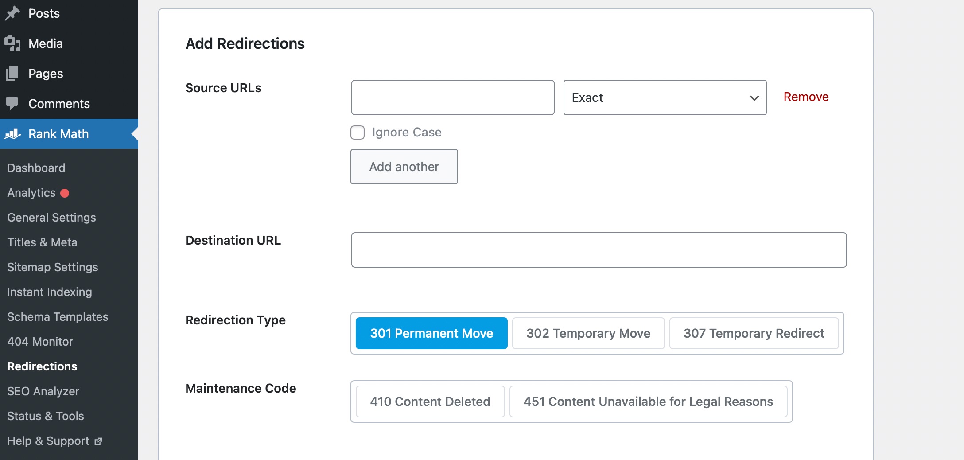Click the red Analytics notification dot

pos(65,193)
